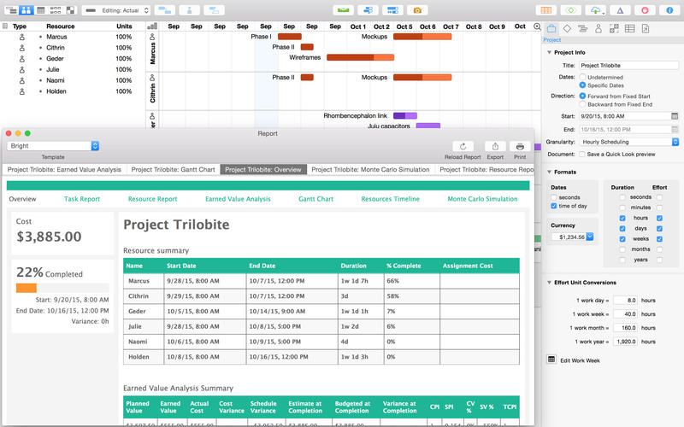The image size is (684, 427).
Task: Click the Export icon in Report window
Action: [495, 147]
